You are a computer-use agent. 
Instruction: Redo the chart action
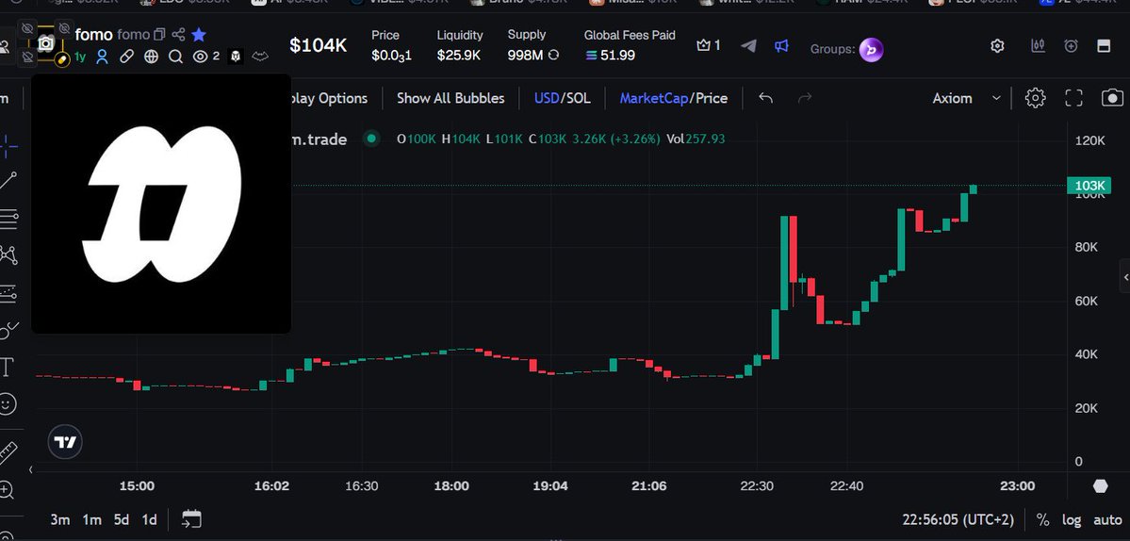tap(805, 98)
